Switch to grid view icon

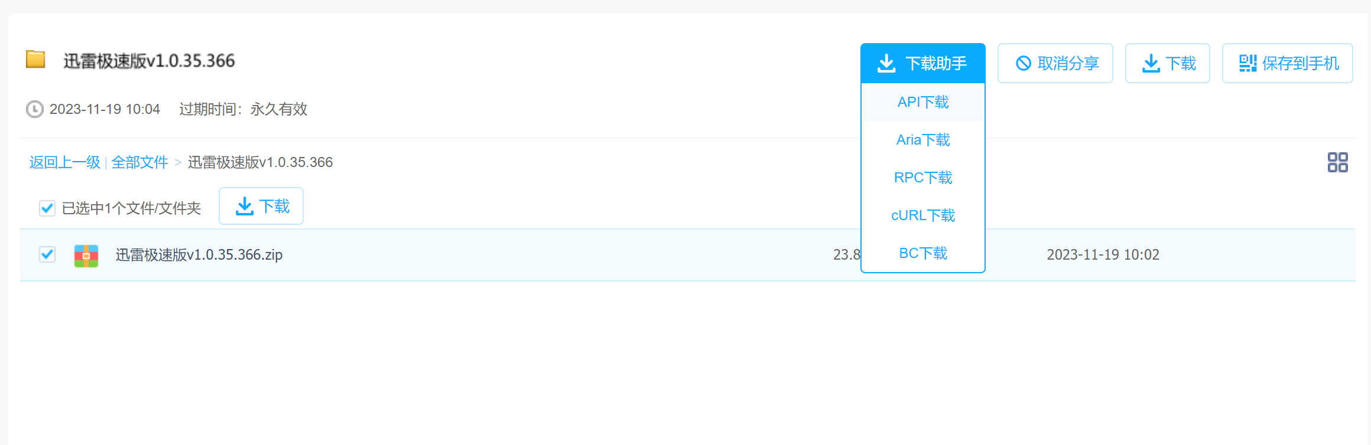click(1337, 162)
